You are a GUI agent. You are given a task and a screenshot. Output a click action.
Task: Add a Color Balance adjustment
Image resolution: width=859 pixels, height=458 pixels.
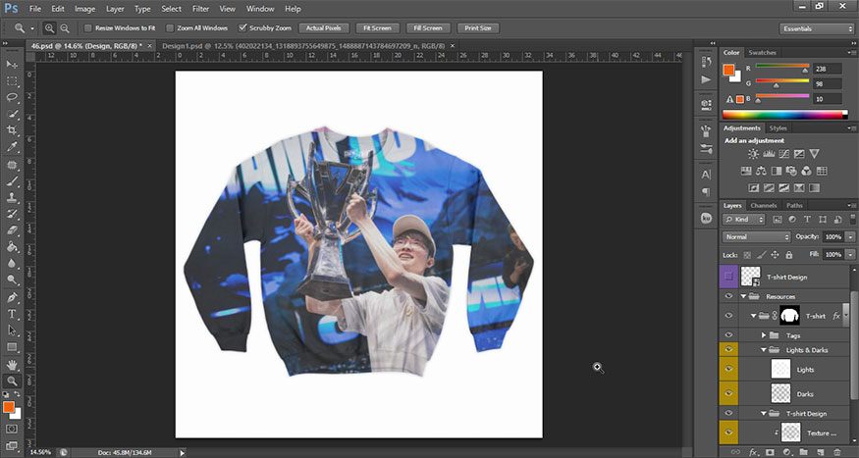(x=761, y=172)
